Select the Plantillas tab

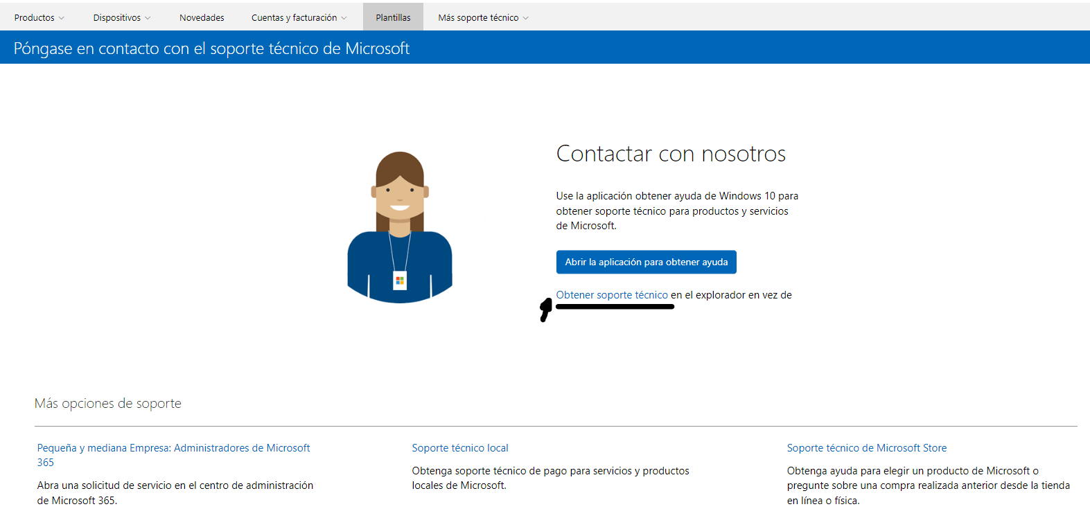(393, 17)
